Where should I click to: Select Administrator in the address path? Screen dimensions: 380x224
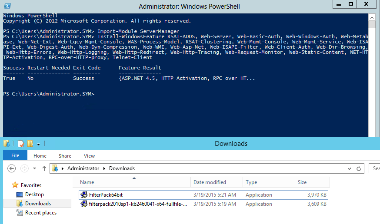click(x=83, y=168)
